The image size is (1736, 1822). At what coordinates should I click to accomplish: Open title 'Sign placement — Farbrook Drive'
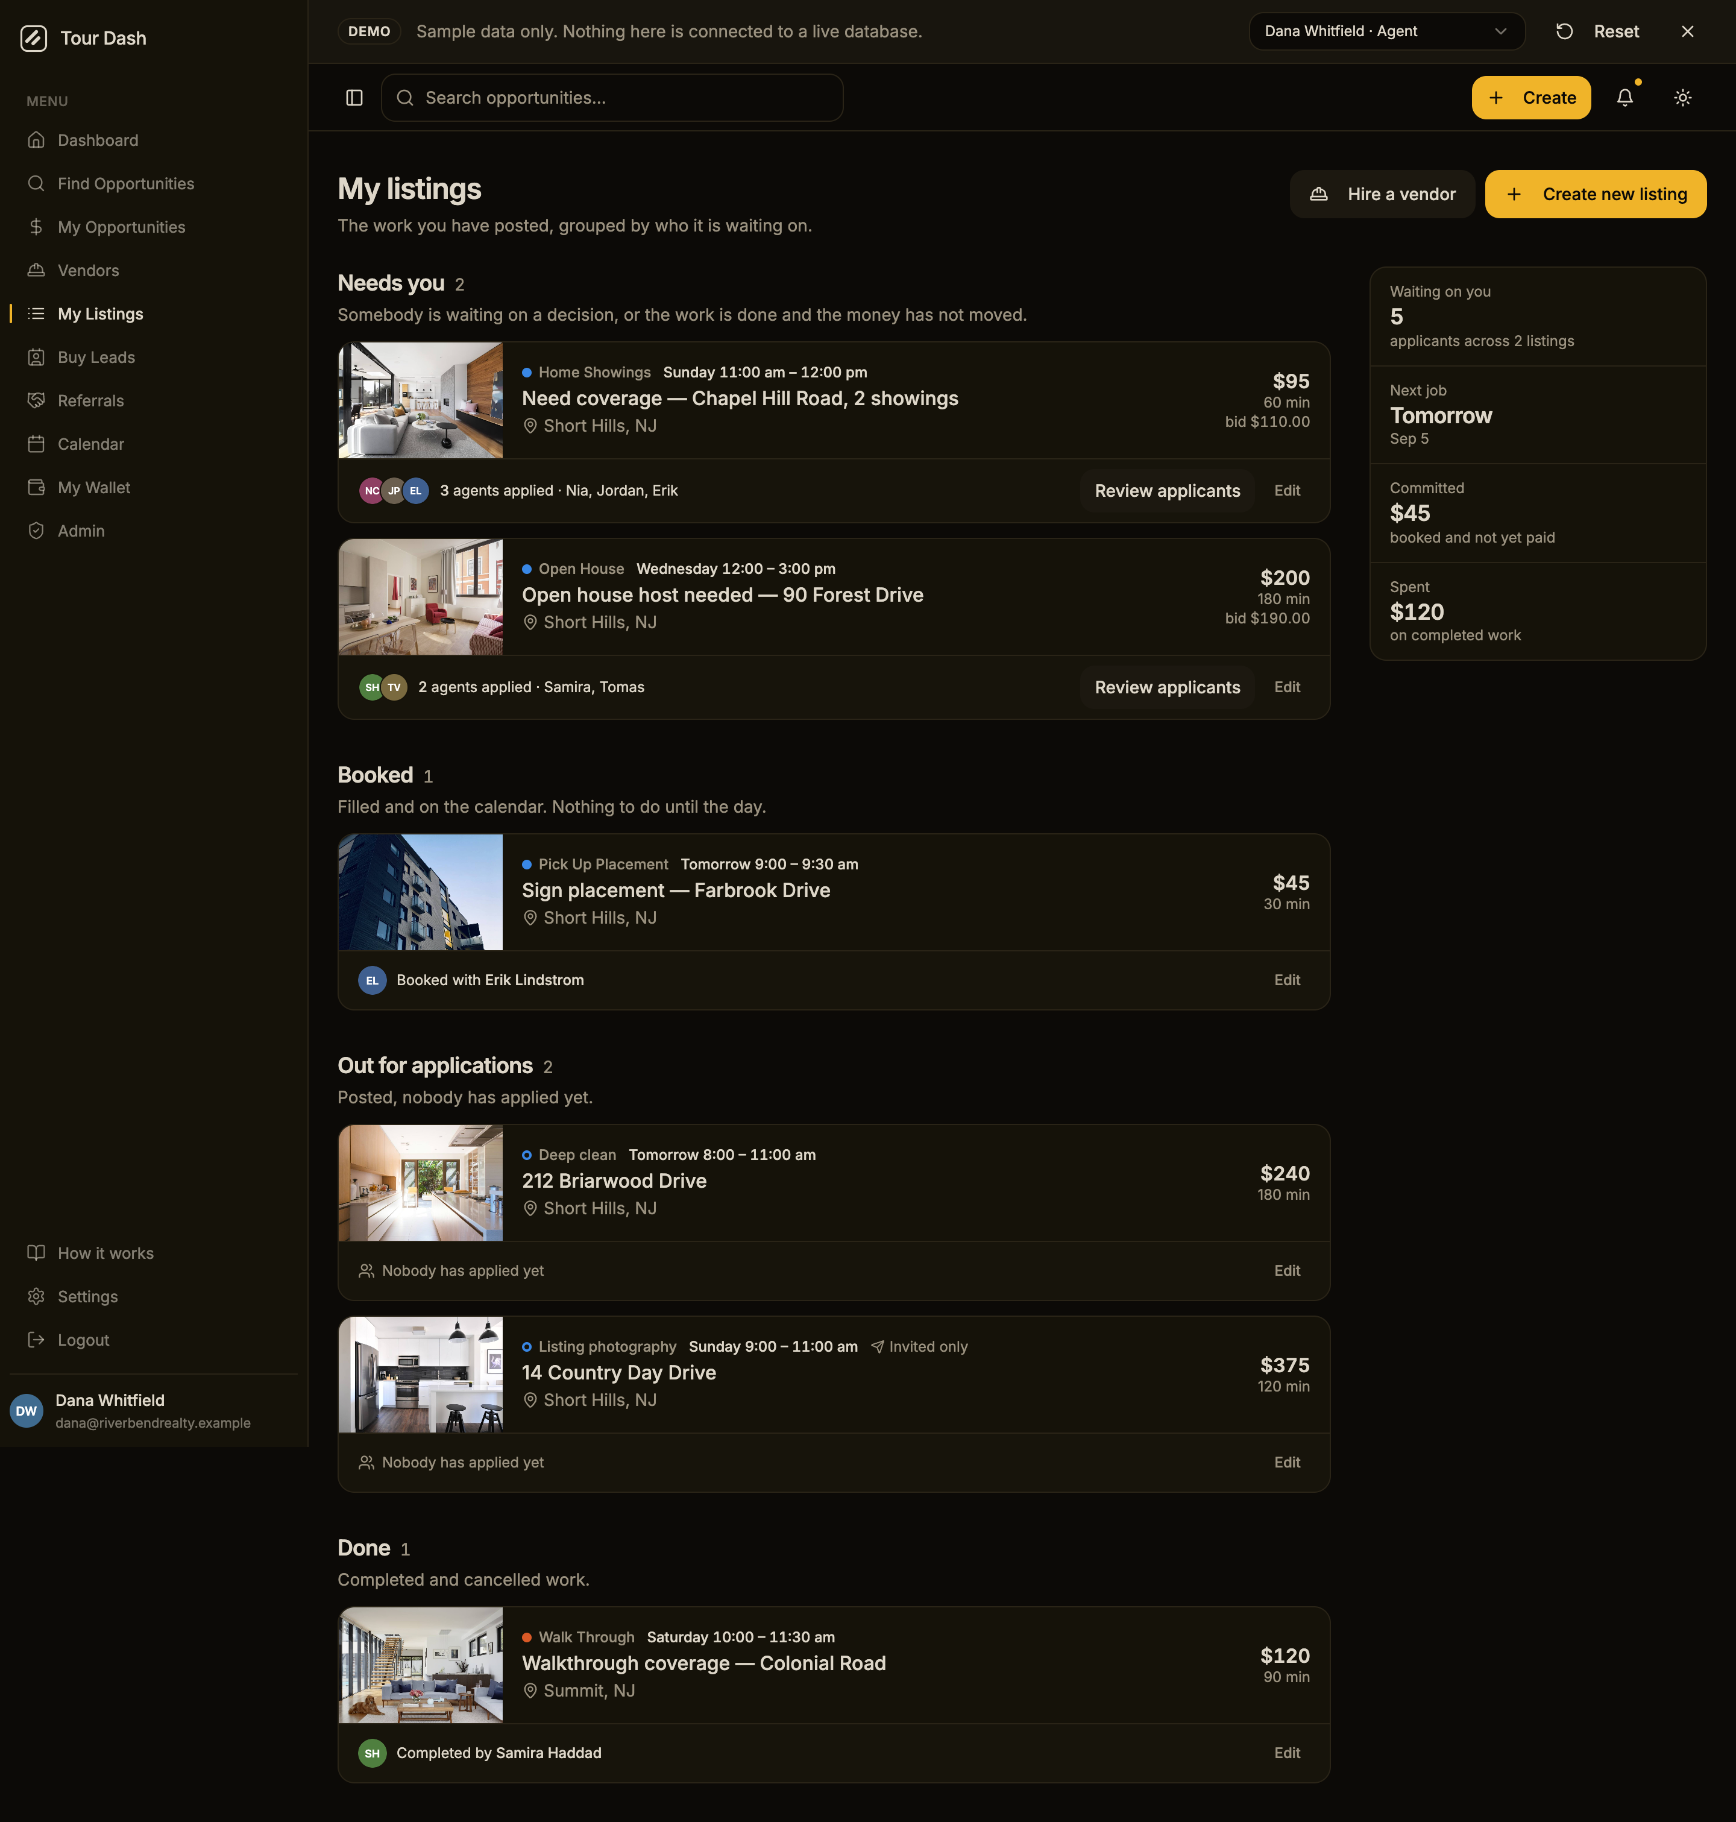click(676, 891)
